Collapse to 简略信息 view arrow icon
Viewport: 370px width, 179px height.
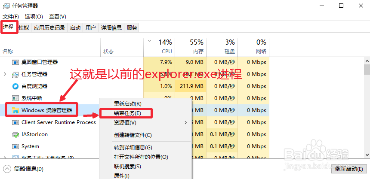(7, 169)
